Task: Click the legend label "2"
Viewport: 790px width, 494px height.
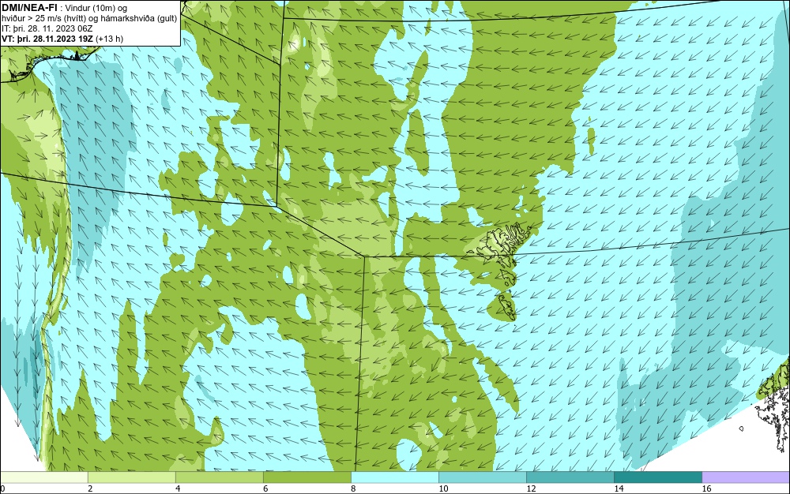Action: point(90,488)
